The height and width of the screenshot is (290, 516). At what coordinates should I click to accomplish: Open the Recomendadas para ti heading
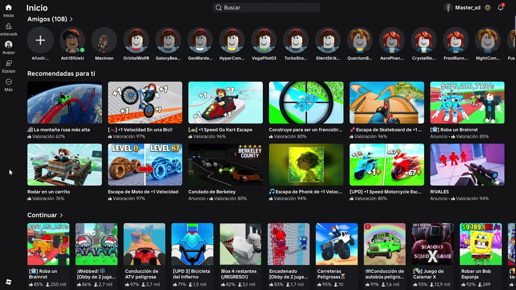coord(61,74)
